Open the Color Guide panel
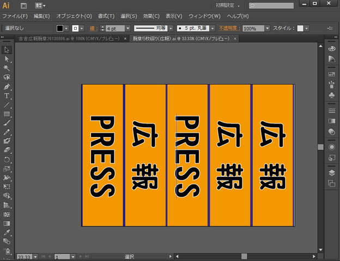Viewport: 340px width, 261px height. tap(331, 59)
